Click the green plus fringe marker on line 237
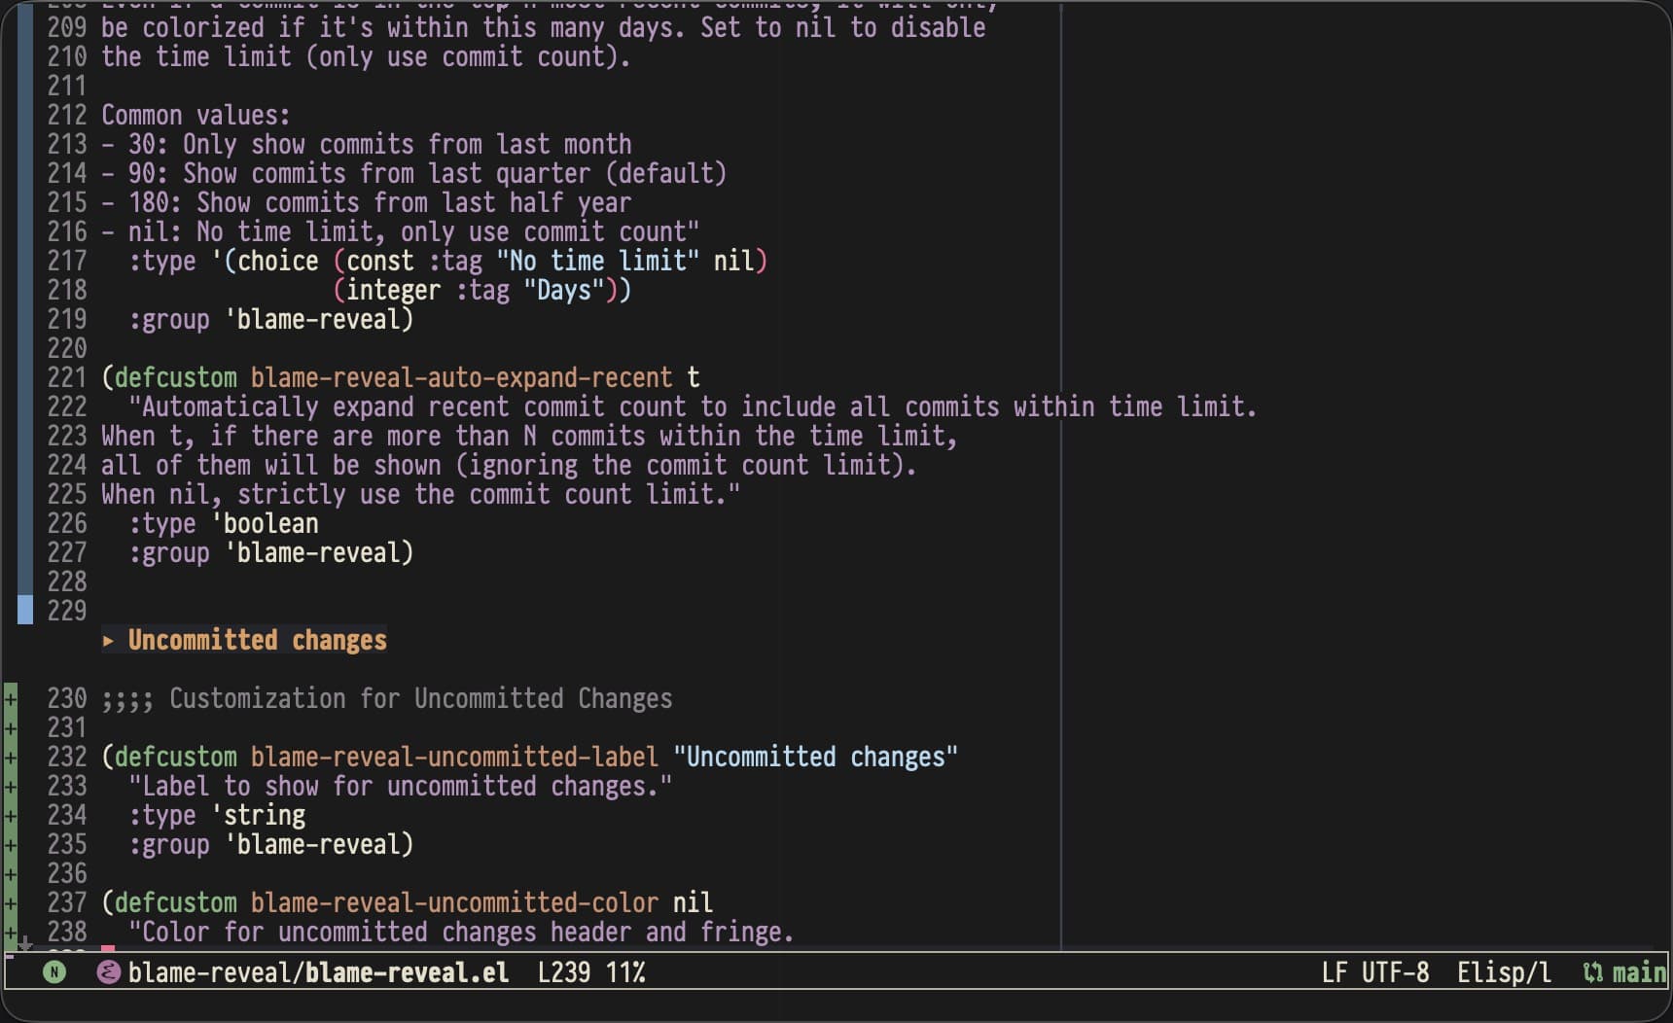 [x=10, y=902]
